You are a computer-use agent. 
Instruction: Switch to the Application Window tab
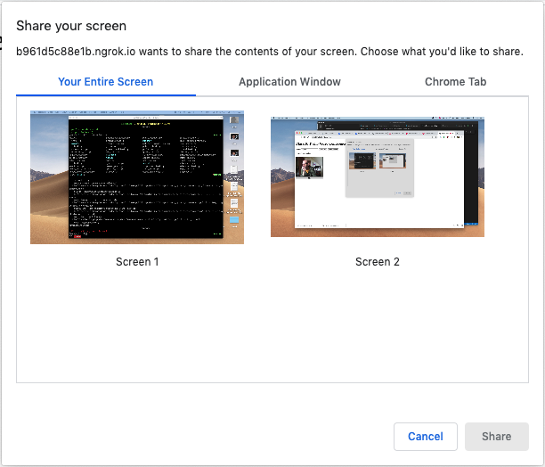pyautogui.click(x=289, y=82)
